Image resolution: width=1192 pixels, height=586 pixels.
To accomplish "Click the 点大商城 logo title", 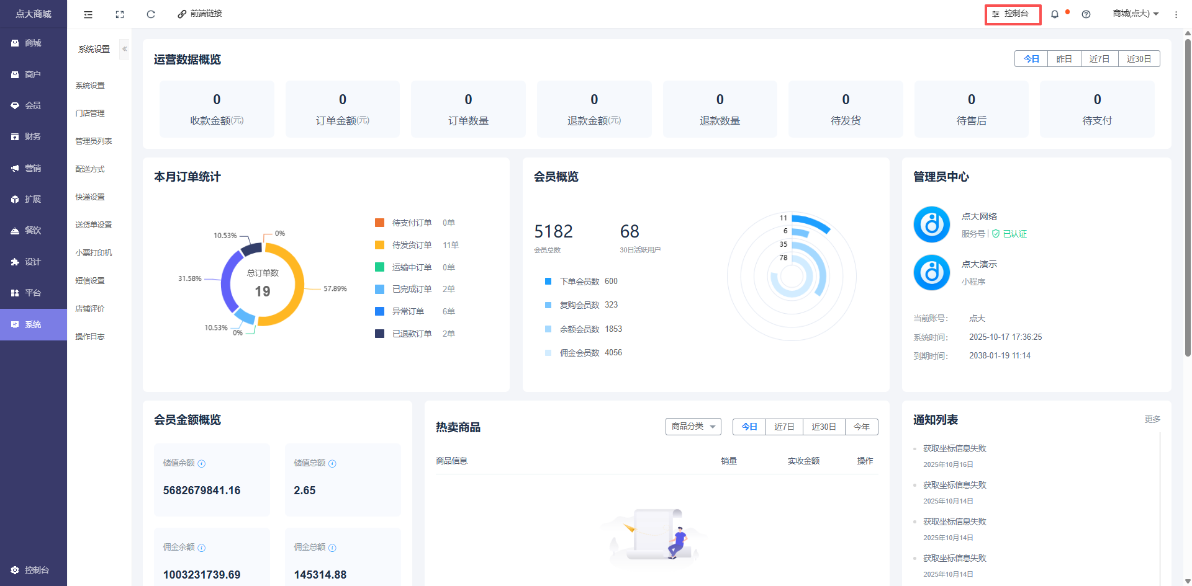I will (34, 14).
